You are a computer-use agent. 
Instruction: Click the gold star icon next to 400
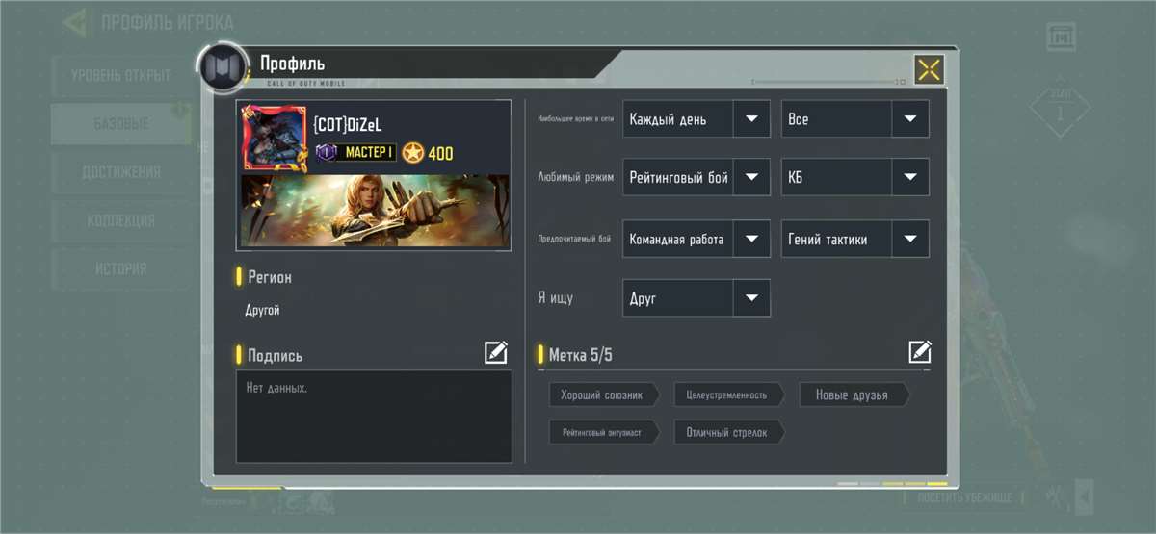click(413, 153)
